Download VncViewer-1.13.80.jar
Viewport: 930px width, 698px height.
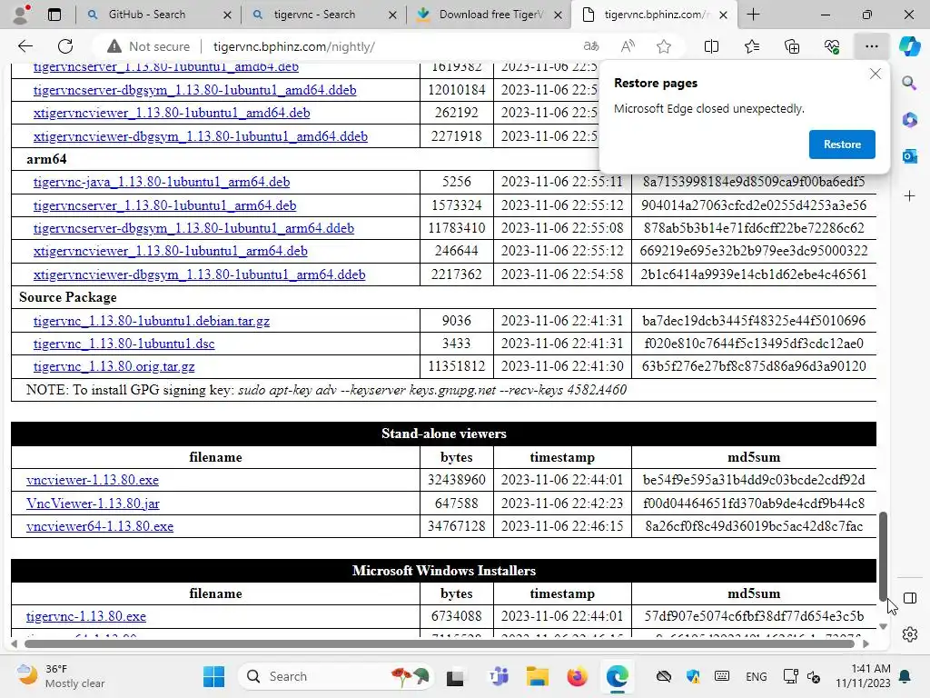(x=93, y=504)
